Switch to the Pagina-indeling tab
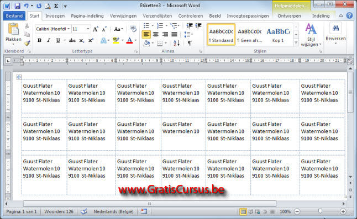The height and width of the screenshot is (219, 357). pyautogui.click(x=87, y=16)
